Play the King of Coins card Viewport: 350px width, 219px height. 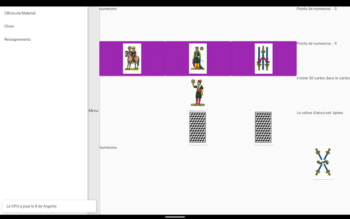198,58
